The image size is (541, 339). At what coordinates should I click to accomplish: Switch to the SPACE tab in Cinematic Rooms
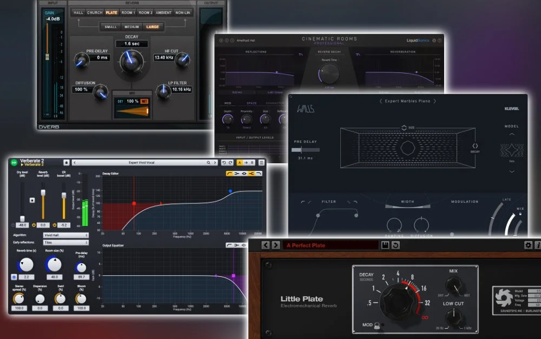(x=252, y=103)
